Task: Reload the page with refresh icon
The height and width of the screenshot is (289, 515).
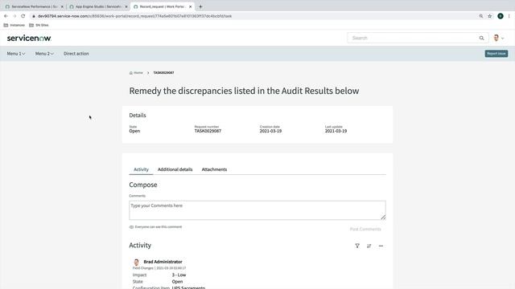Action: [x=23, y=16]
